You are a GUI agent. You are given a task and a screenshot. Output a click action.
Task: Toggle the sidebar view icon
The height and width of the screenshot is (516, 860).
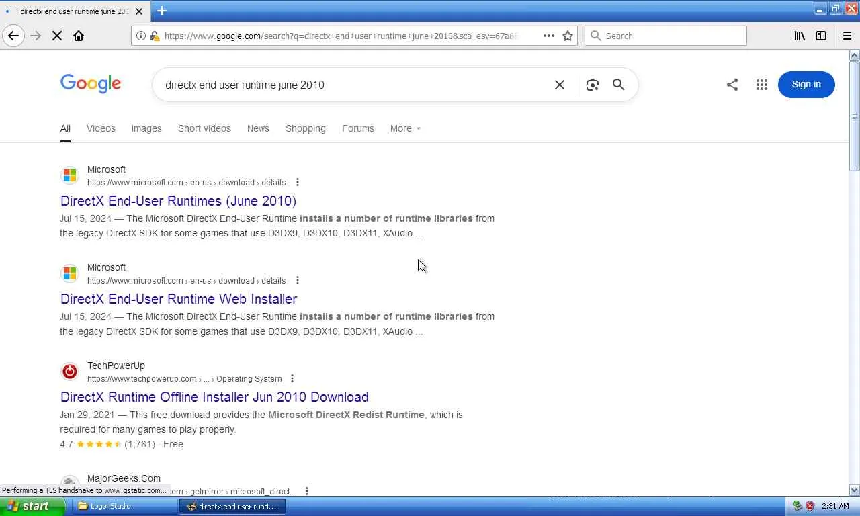point(821,36)
